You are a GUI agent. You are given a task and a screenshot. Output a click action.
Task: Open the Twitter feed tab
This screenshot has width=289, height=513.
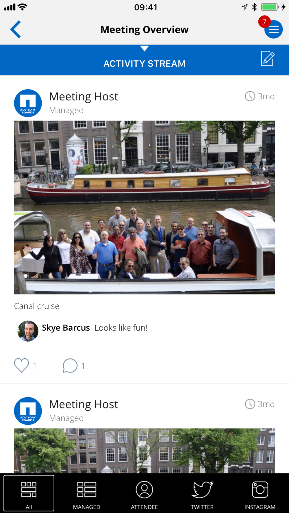click(202, 493)
